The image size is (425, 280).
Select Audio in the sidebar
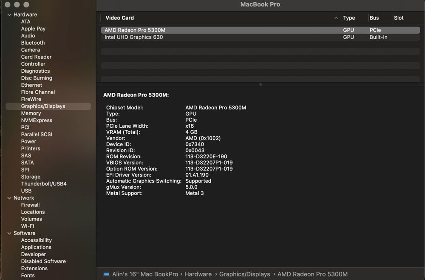coord(28,36)
